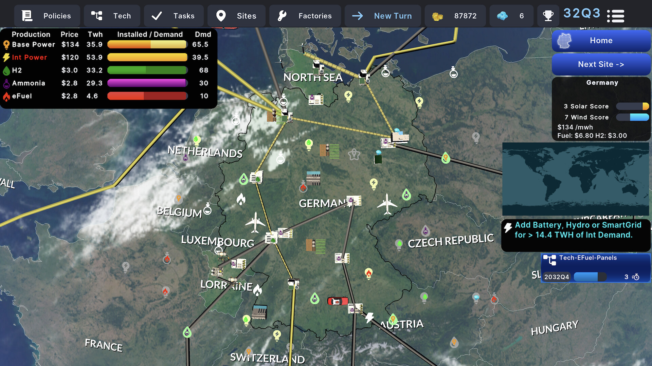Viewport: 652px width, 366px height.
Task: Select the Tech-EFuel-Panels research progress bar
Action: pyautogui.click(x=590, y=277)
